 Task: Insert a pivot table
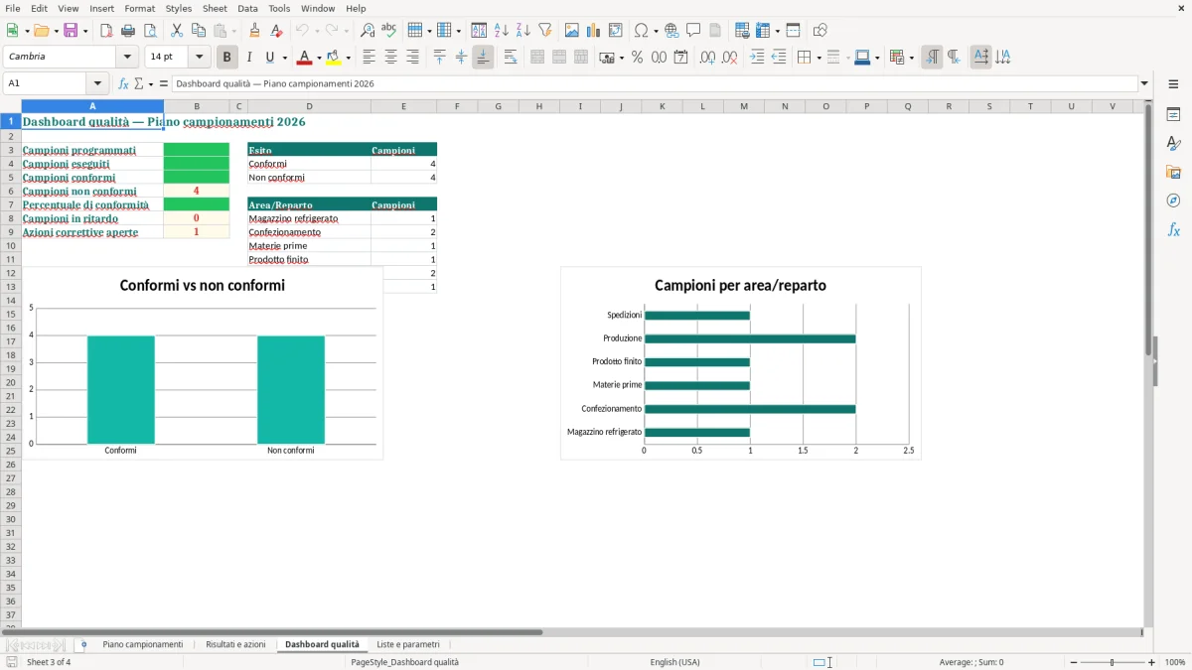tap(616, 31)
